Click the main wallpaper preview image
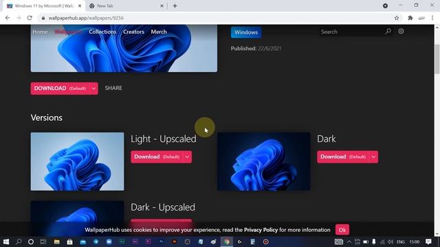The height and width of the screenshot is (247, 440). coord(124,48)
